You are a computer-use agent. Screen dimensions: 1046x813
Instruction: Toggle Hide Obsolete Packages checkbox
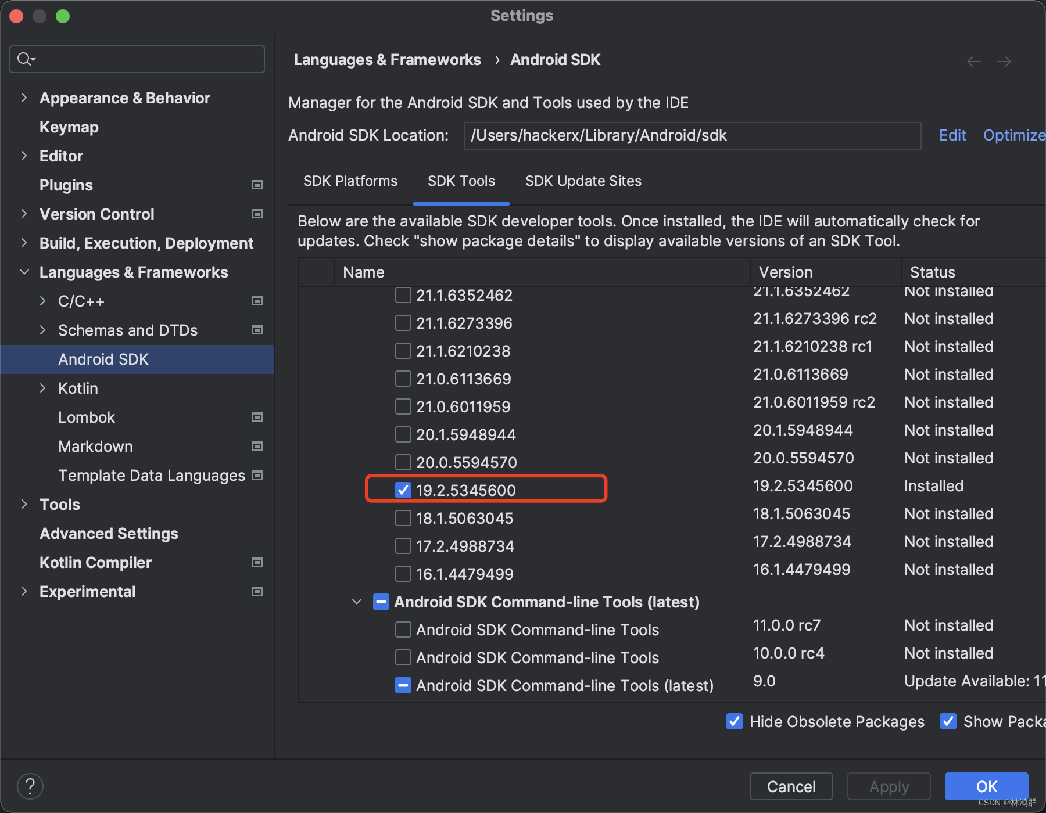[735, 721]
